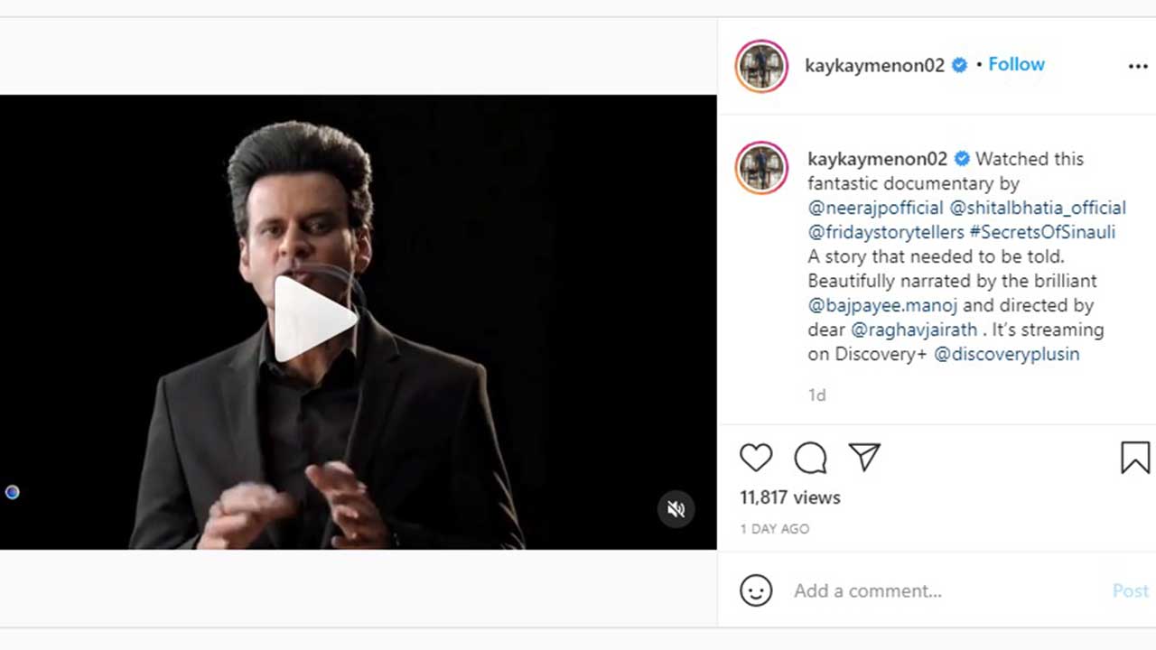Visit @shitalbhatia_official profile link
Viewport: 1156px width, 650px height.
1038,208
